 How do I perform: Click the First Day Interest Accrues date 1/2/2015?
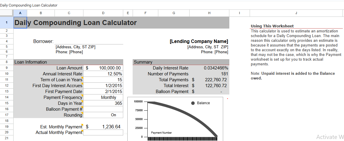[x=103, y=86]
